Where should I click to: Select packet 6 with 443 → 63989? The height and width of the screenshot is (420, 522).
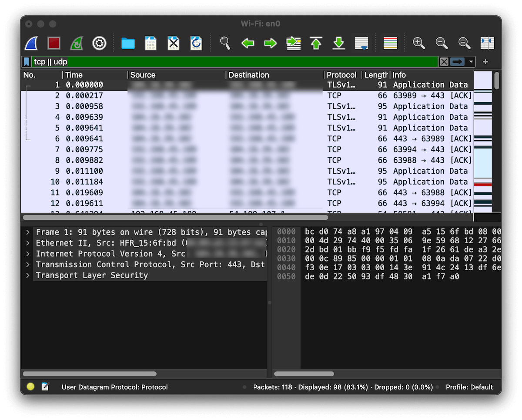tap(247, 138)
